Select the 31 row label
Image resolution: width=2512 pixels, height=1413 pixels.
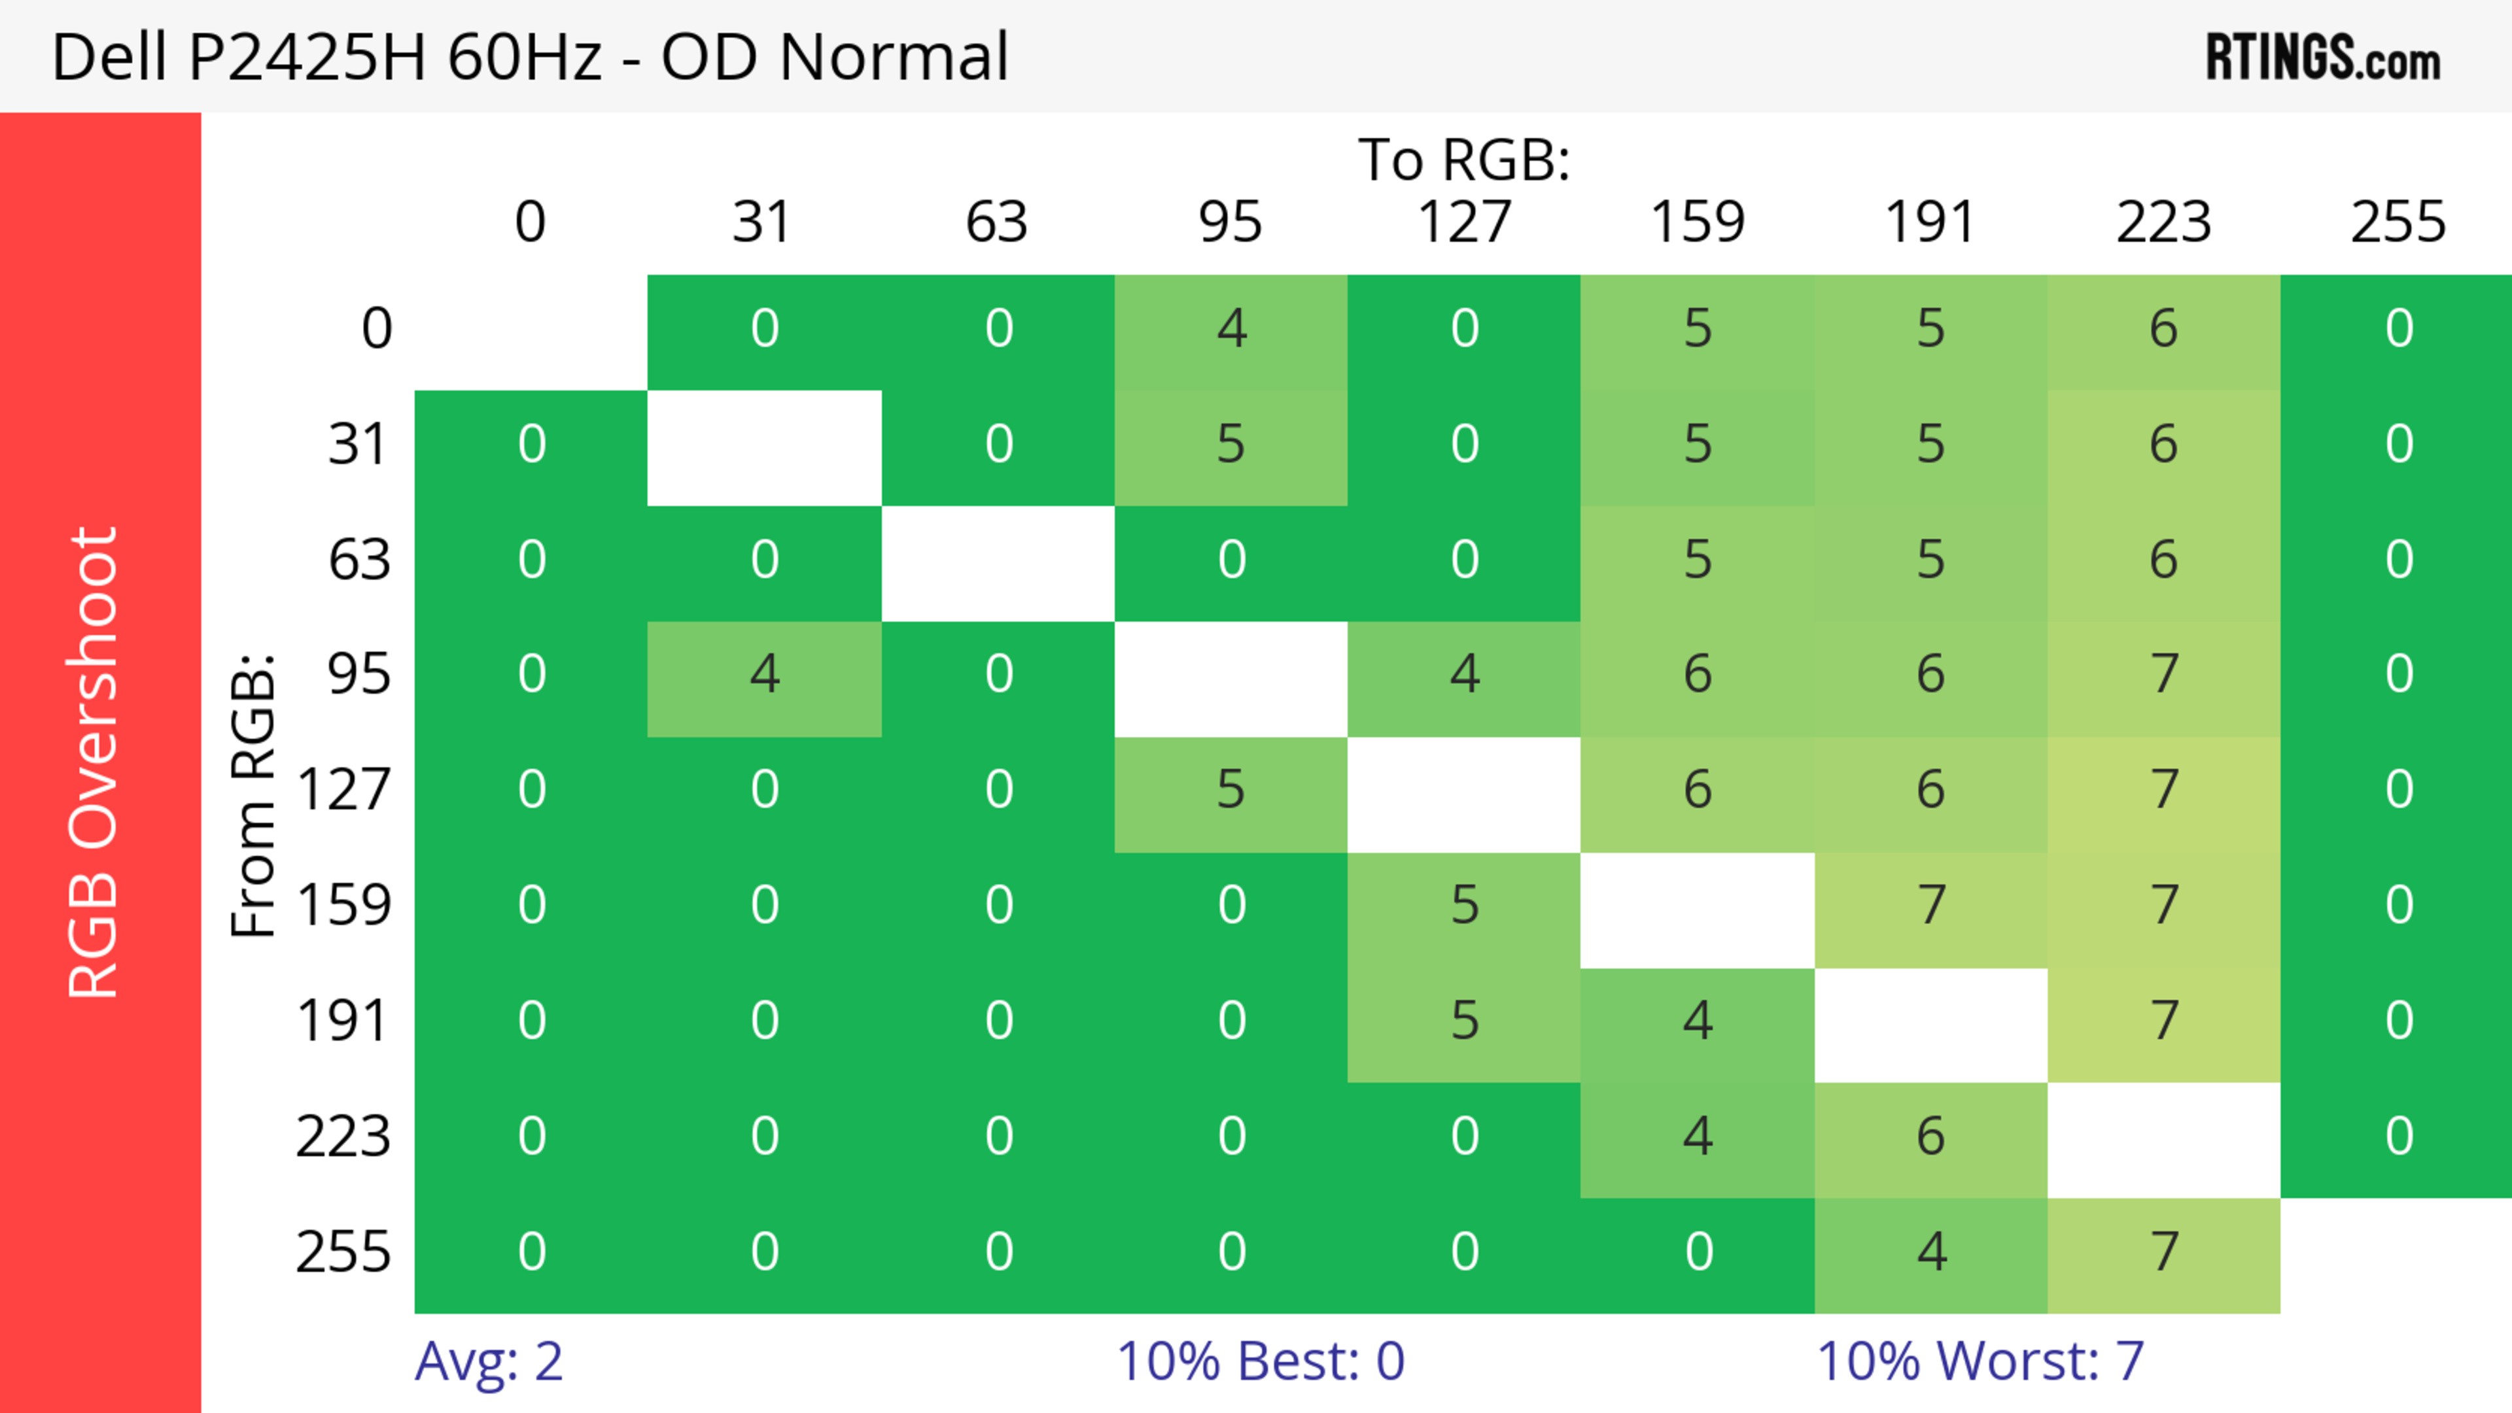[x=359, y=445]
